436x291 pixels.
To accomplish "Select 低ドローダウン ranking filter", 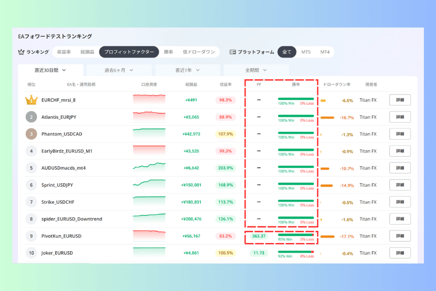I will [199, 52].
